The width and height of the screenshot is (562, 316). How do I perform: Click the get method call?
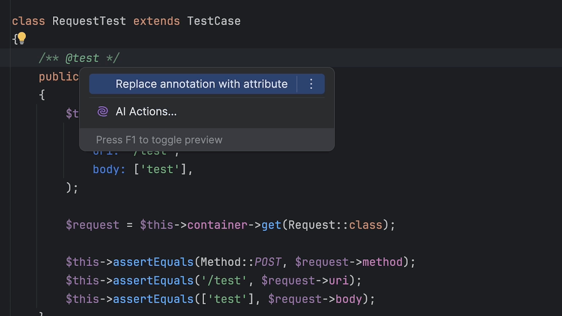click(x=271, y=225)
